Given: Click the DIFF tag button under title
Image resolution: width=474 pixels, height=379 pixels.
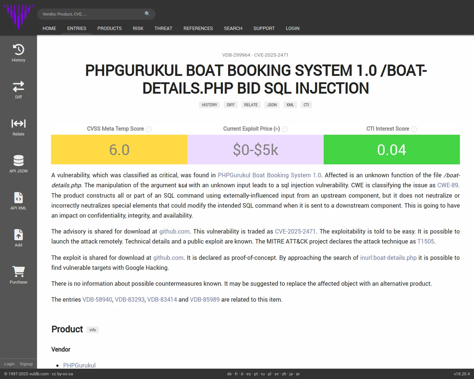Looking at the screenshot, I should point(231,105).
